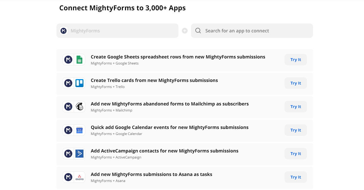
Task: Click 'MightyForms + Google Sheets' subtitle
Action: 115,63
